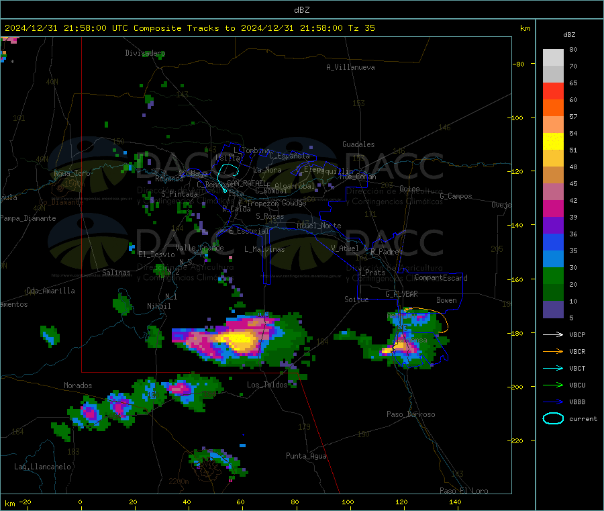Select the yellow 54 dBZ color swatch
604x511 pixels.
(x=553, y=142)
